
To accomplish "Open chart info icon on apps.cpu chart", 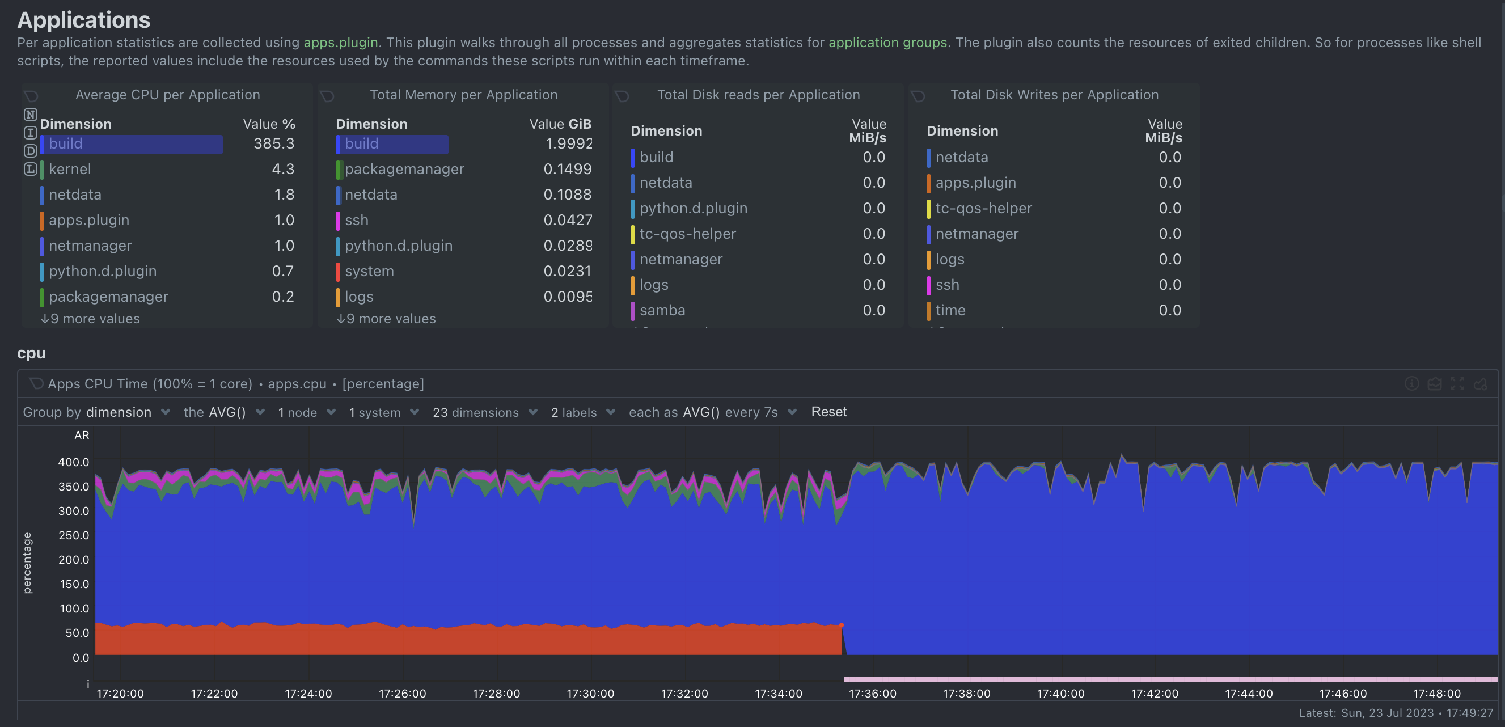I will [x=1411, y=383].
